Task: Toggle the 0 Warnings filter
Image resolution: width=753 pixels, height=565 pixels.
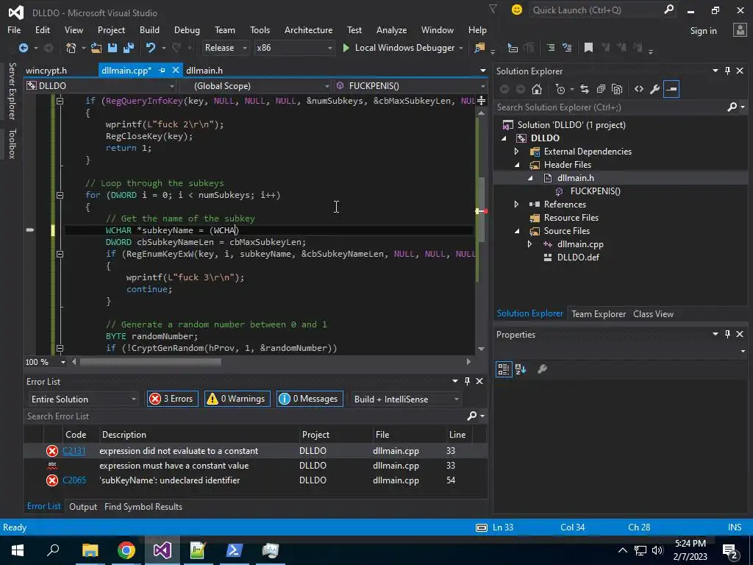Action: (238, 399)
